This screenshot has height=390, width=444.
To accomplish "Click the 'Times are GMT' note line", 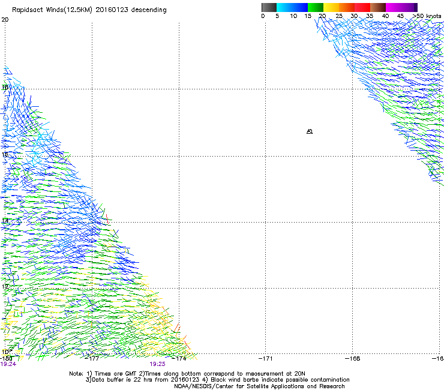I will click(187, 374).
